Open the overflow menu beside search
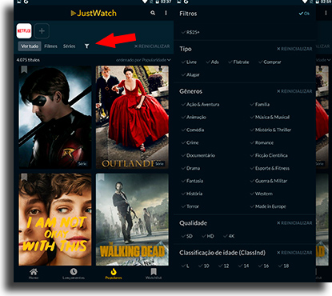 [x=166, y=13]
